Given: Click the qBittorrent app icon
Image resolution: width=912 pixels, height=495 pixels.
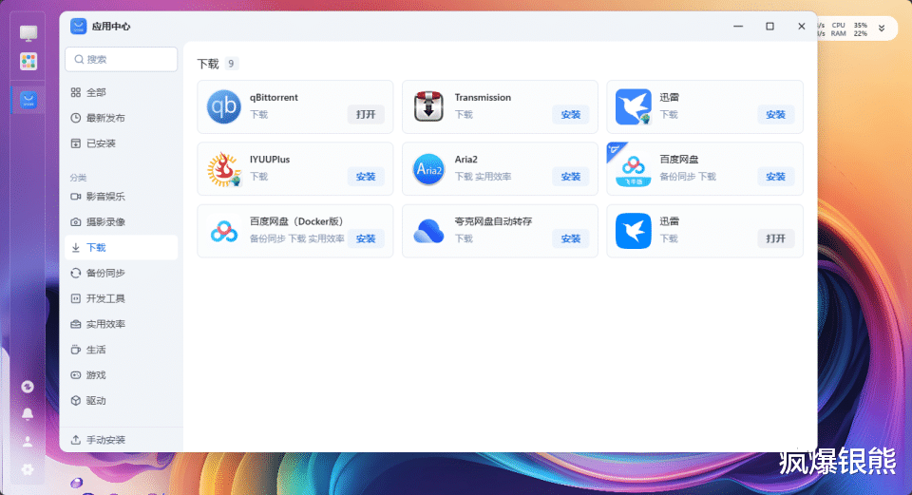Looking at the screenshot, I should pyautogui.click(x=224, y=106).
